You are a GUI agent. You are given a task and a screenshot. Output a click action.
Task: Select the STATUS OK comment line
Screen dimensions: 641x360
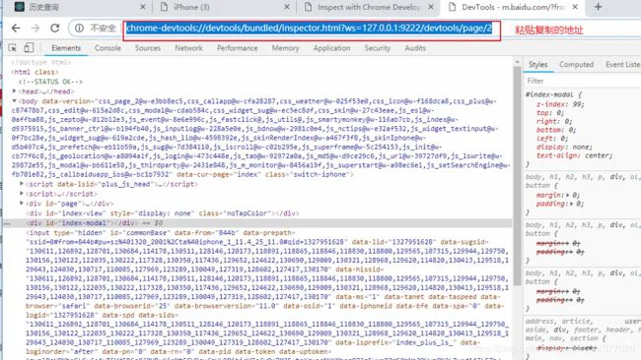click(50, 82)
